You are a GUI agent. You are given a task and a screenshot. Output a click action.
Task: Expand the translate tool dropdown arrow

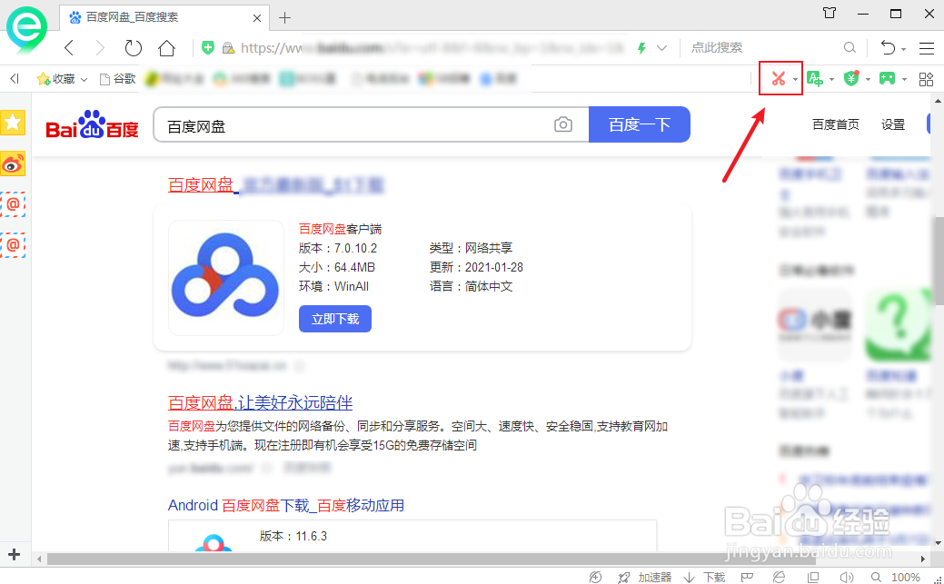point(831,80)
